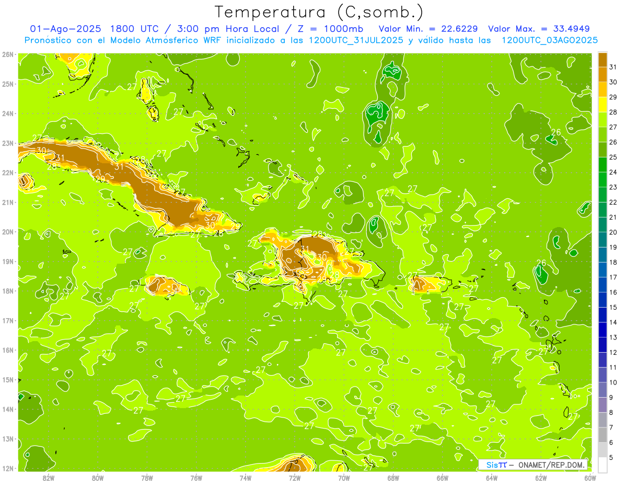Click the "ONAMET/REP.DOM." credit label
Screen dimensions: 627x485
click(552, 465)
